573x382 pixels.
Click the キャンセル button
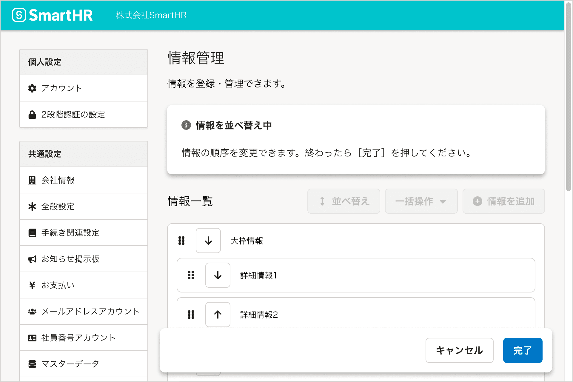coord(459,350)
